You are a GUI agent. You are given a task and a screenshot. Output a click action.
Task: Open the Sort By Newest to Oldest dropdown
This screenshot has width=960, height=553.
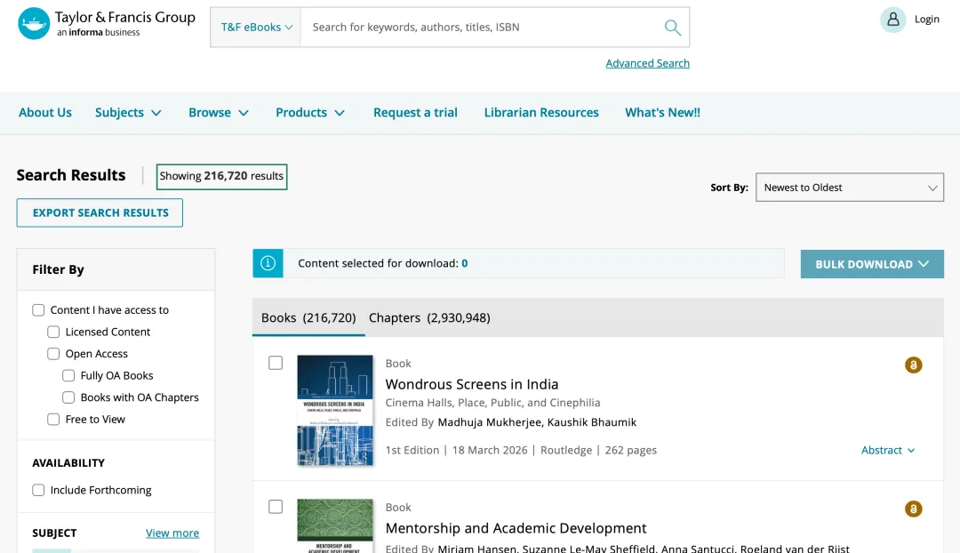pos(849,188)
